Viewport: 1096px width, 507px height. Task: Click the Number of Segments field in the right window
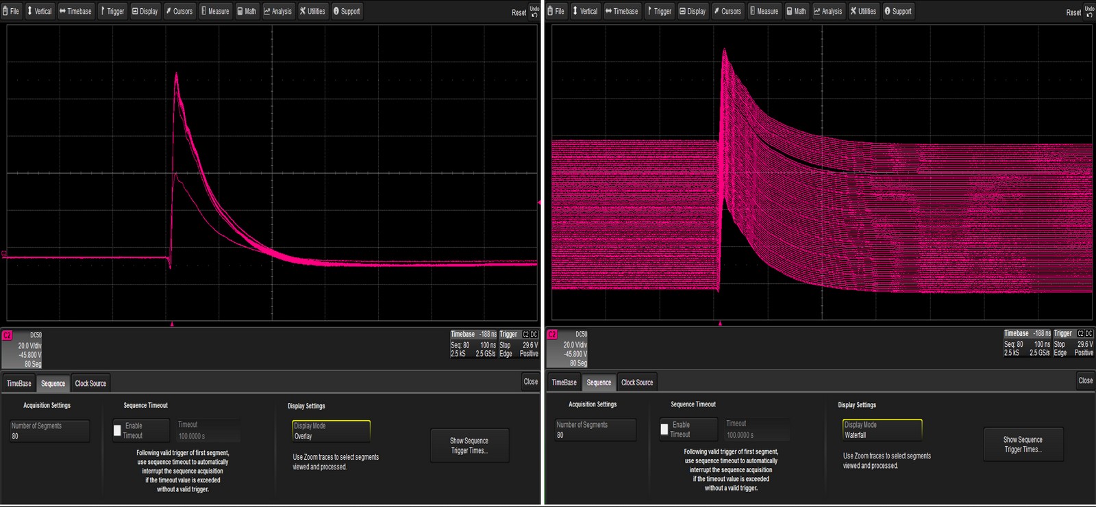(595, 430)
